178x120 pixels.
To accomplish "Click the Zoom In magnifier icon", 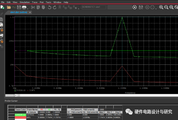I will tap(161, 7).
